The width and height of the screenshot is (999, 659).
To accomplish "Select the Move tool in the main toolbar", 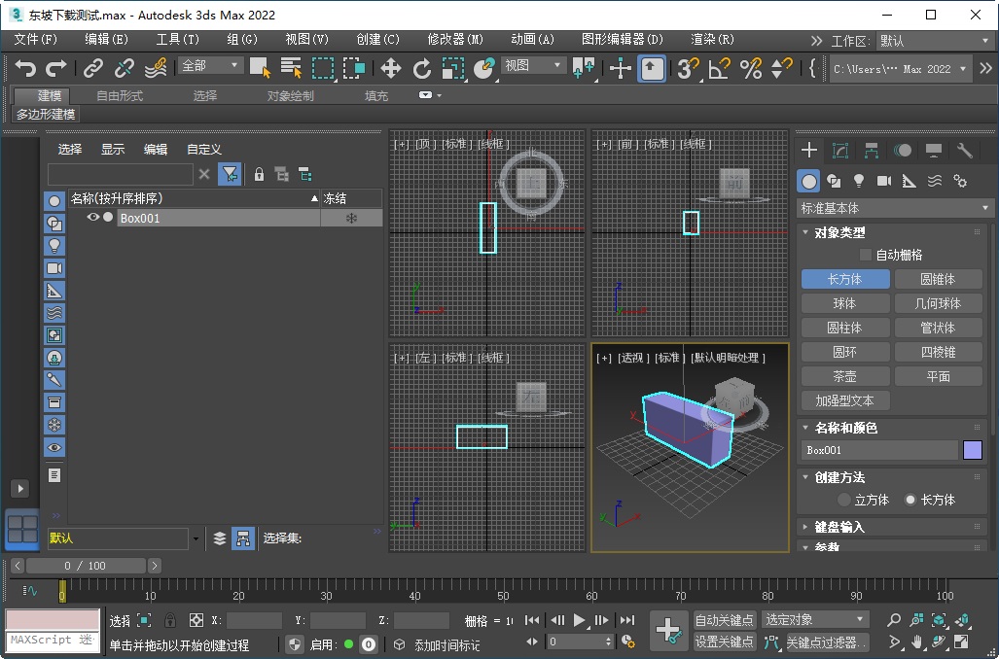I will (x=393, y=68).
